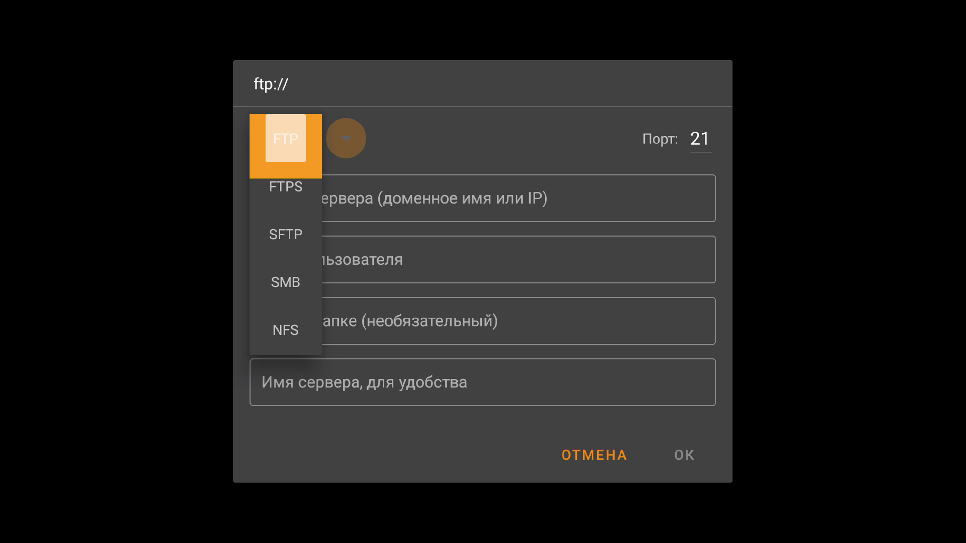Click into the username input field
Screen dimensions: 966x543
[x=517, y=259]
